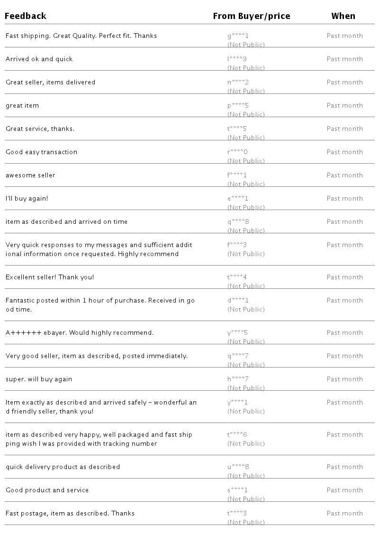
Task: Click the "A++++++ ebayer" feedback comment
Action: [80, 332]
